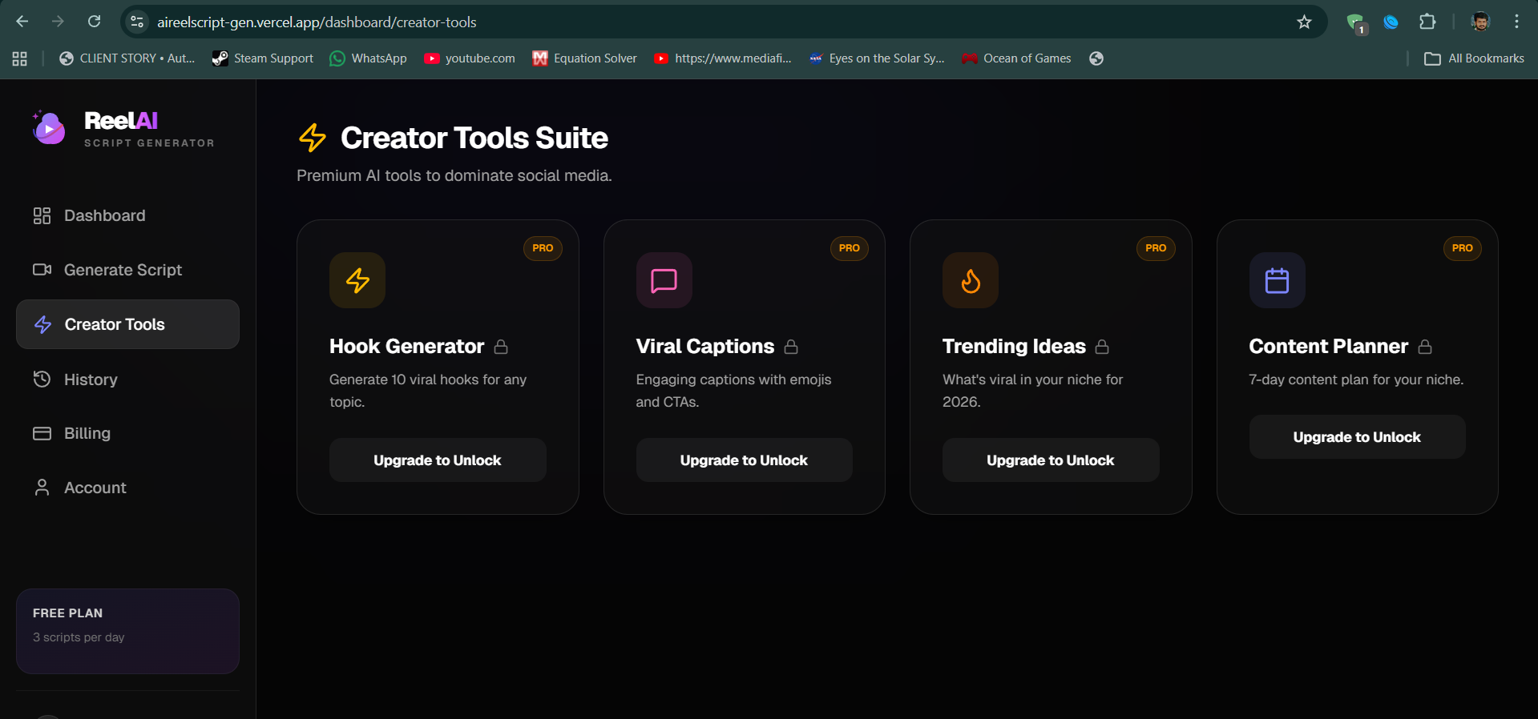Click the PRO badge on Content Planner card

(x=1463, y=248)
